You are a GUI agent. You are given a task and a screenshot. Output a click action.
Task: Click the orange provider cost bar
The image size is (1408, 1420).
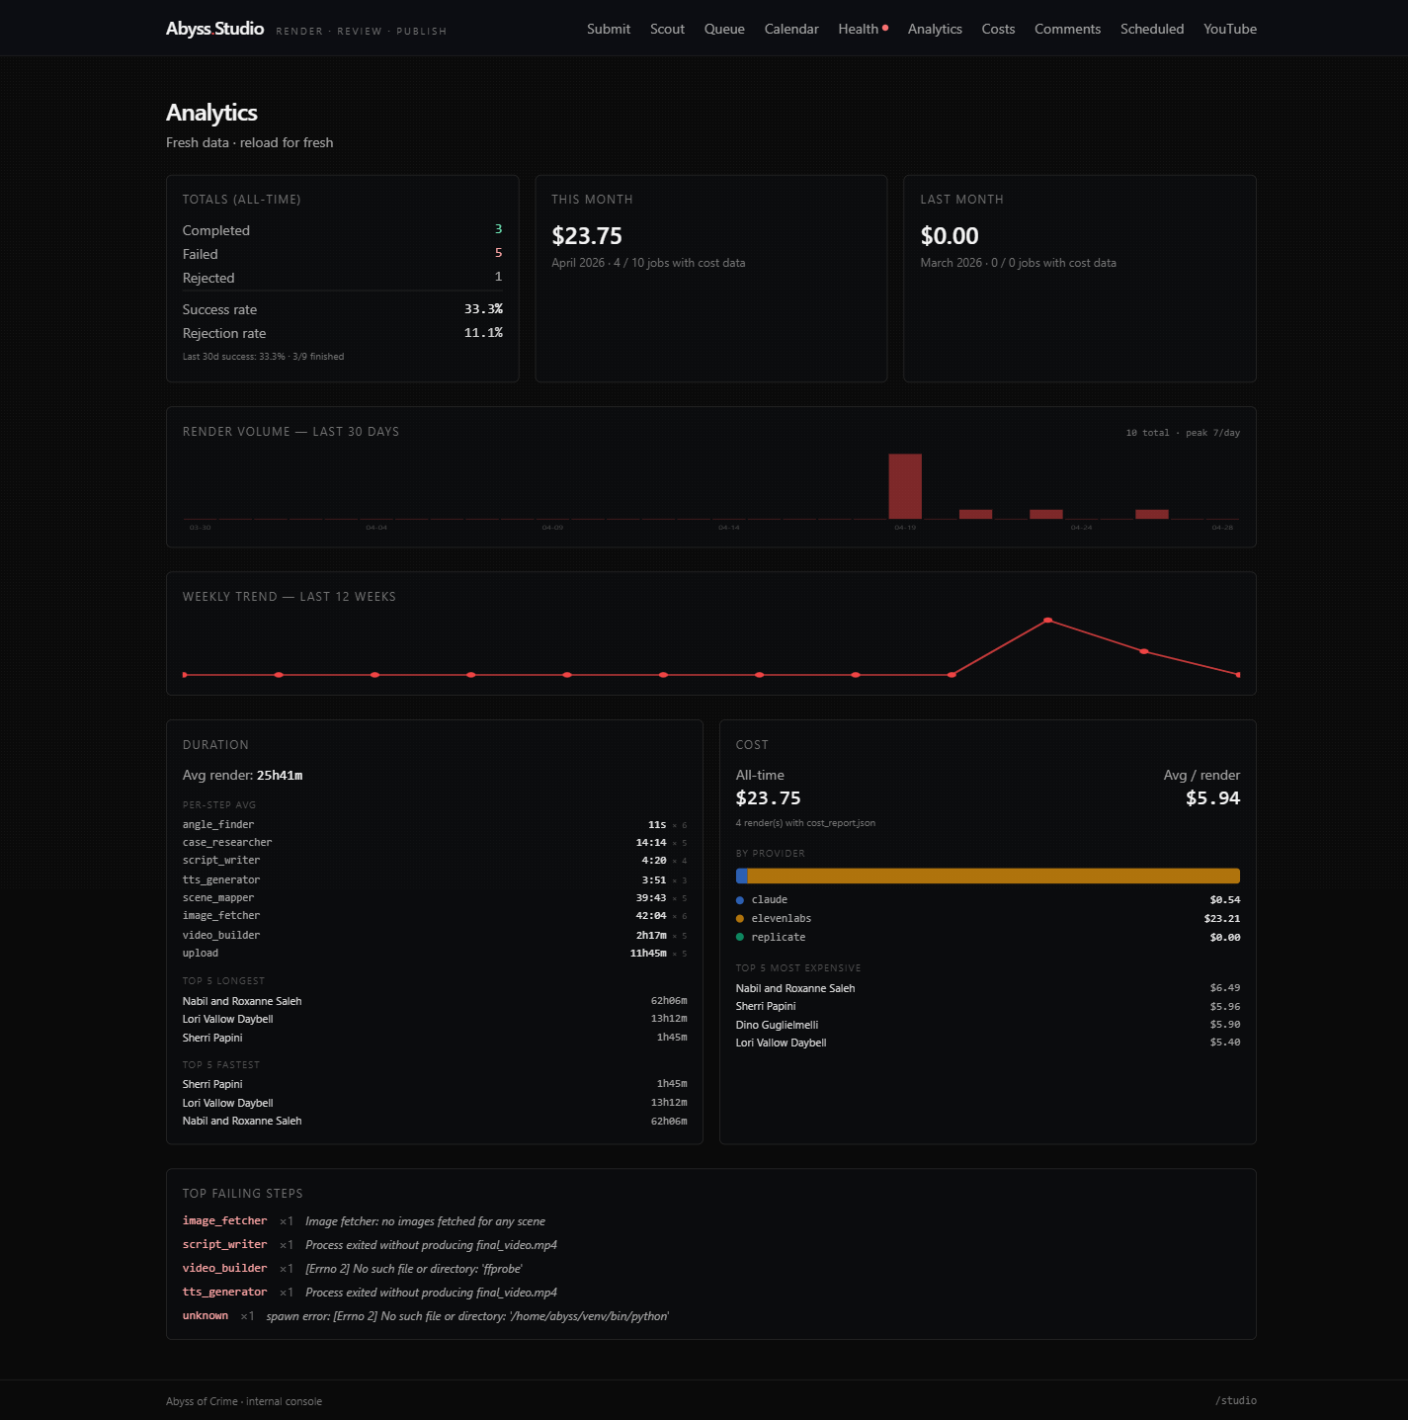pyautogui.click(x=988, y=876)
